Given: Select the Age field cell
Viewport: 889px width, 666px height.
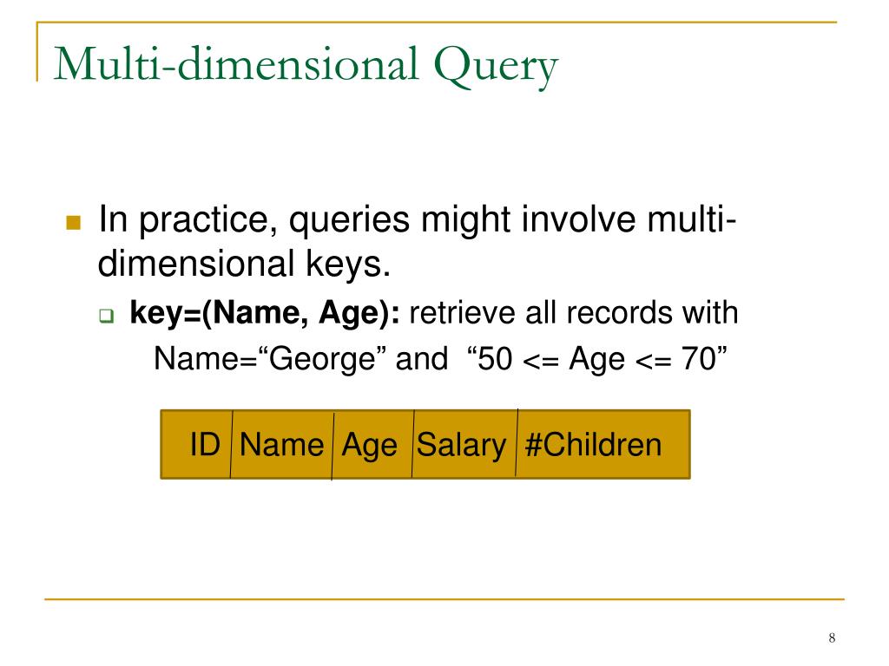Looking at the screenshot, I should point(372,444).
